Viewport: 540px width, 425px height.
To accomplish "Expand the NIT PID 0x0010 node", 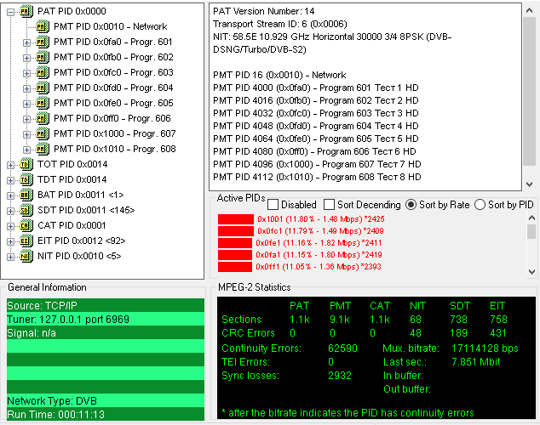I will [11, 257].
